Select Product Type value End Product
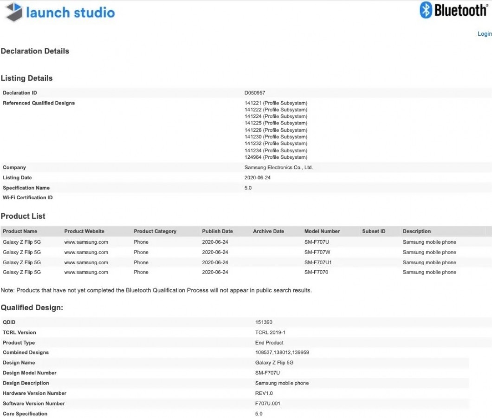Image resolution: width=492 pixels, height=418 pixels. [x=269, y=343]
